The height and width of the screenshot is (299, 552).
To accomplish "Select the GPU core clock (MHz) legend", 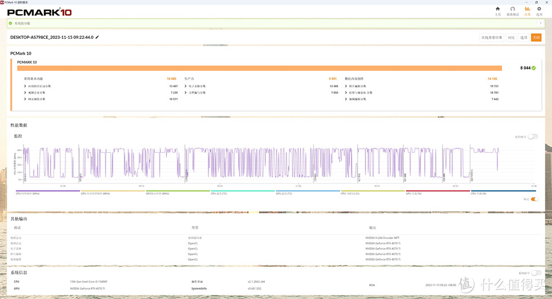I will coord(178,192).
